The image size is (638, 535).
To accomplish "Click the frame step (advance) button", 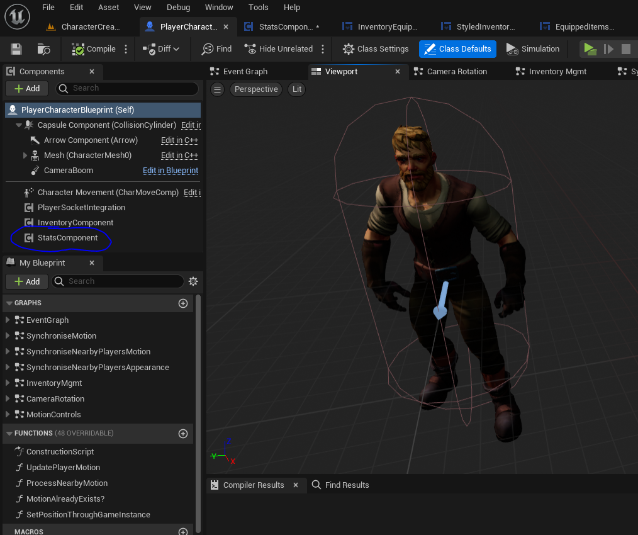I will pos(608,49).
